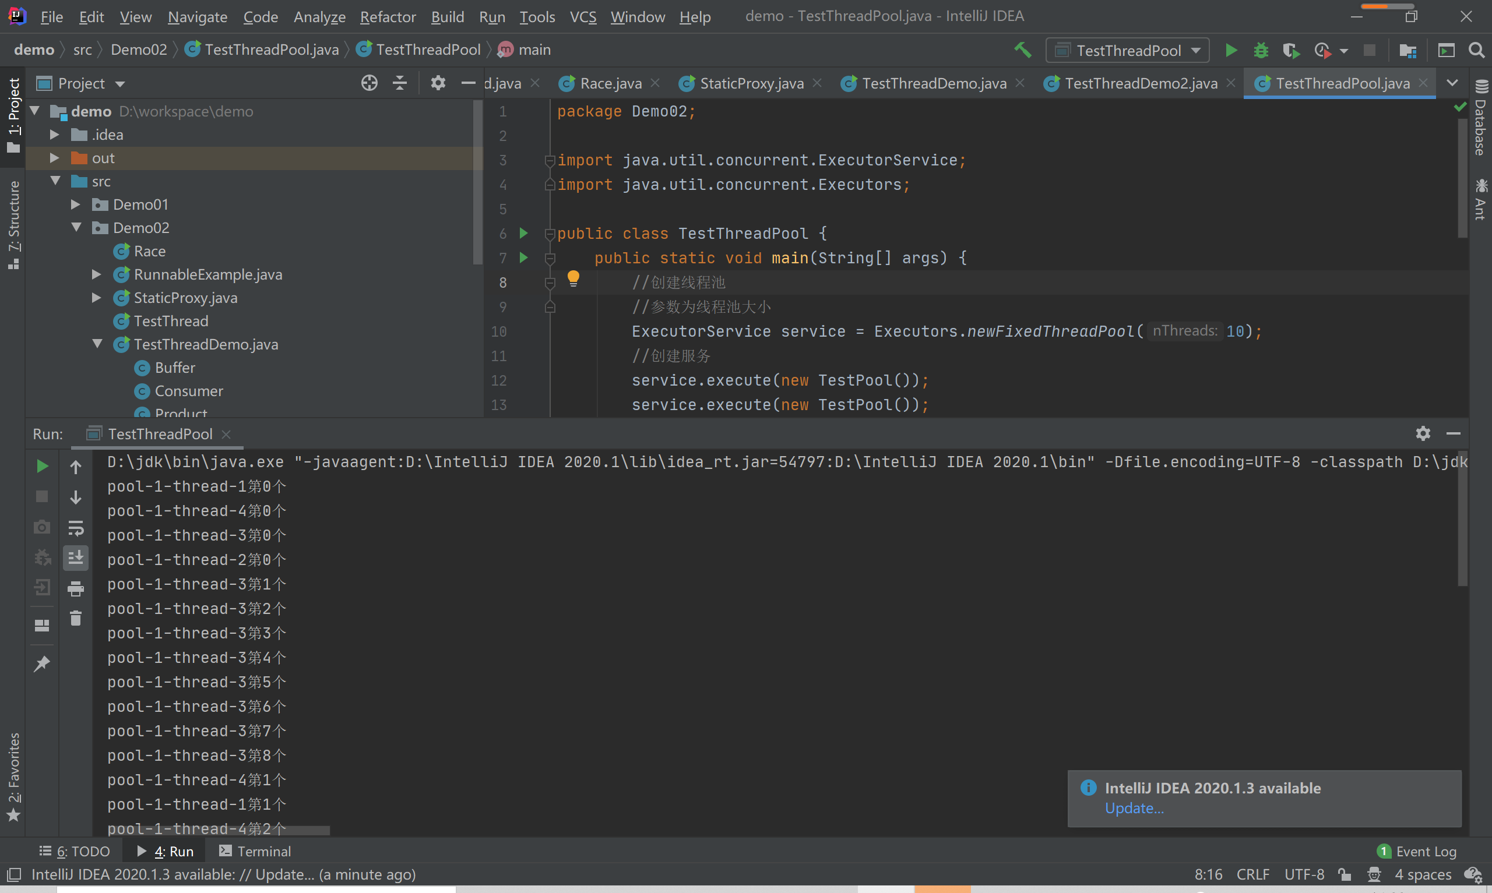
Task: Run TestThreadPool with green play button in toolbar
Action: (x=1231, y=51)
